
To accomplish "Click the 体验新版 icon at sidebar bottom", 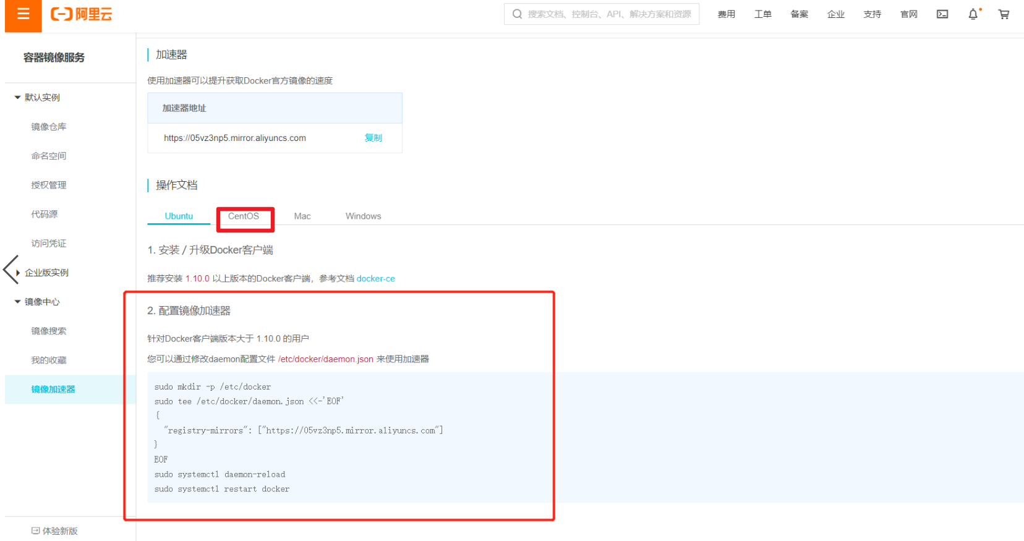I will pyautogui.click(x=35, y=530).
